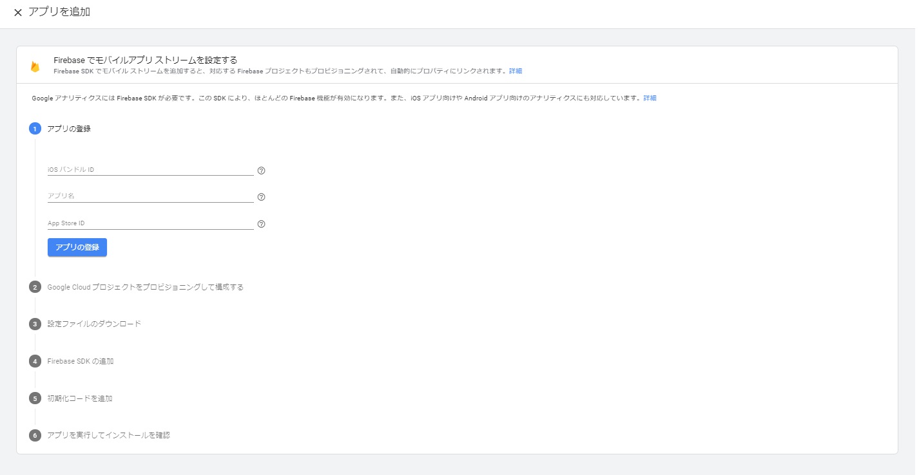Select step 4 number circle icon
Image resolution: width=919 pixels, height=475 pixels.
click(x=35, y=361)
